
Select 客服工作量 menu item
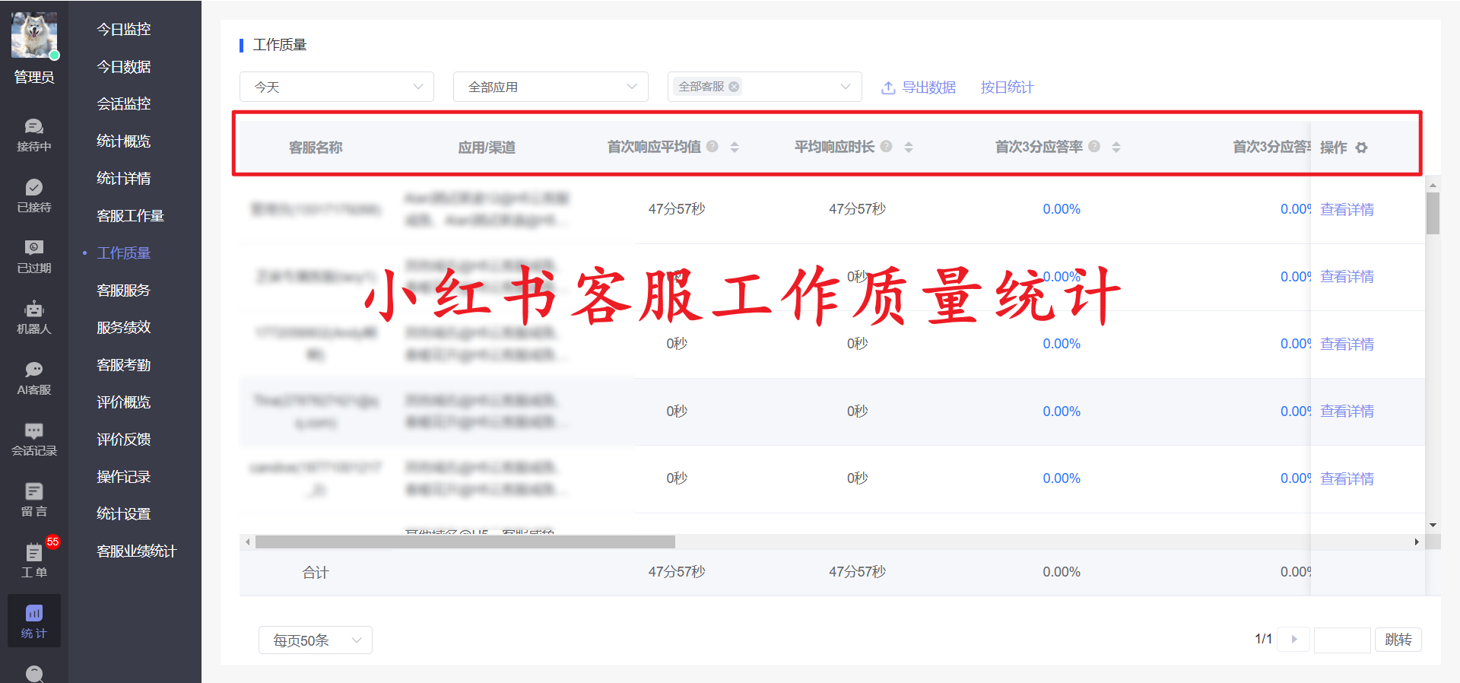point(131,215)
